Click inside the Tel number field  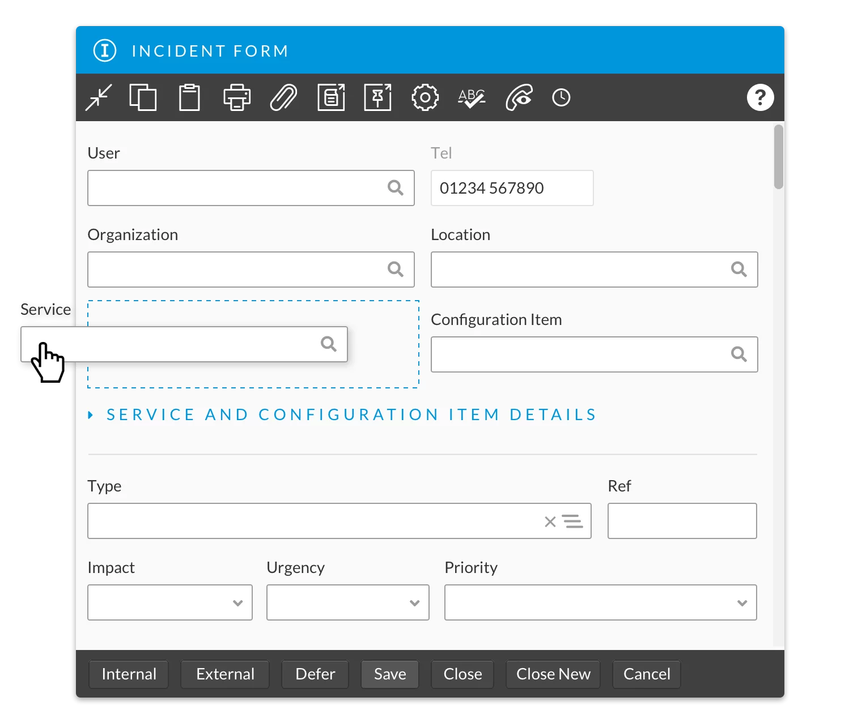coord(511,187)
